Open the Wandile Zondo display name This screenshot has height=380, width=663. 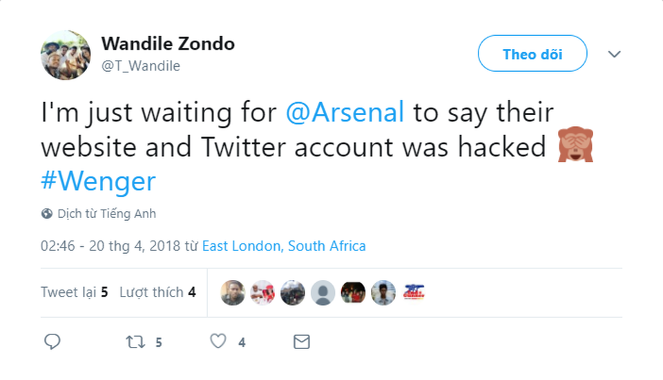[168, 43]
